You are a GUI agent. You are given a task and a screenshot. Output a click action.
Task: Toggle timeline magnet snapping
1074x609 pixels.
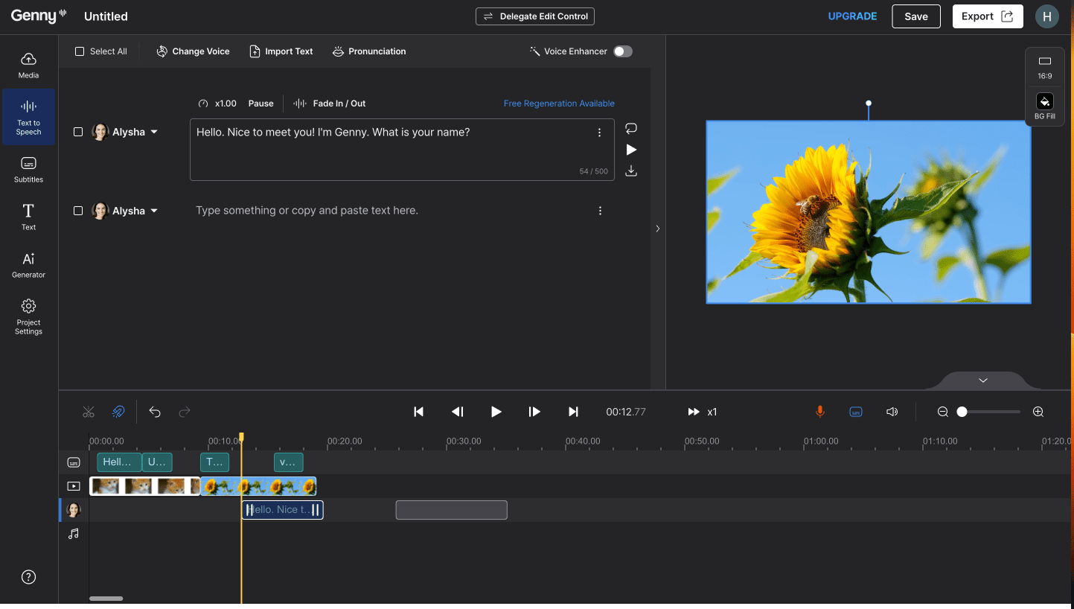(118, 411)
